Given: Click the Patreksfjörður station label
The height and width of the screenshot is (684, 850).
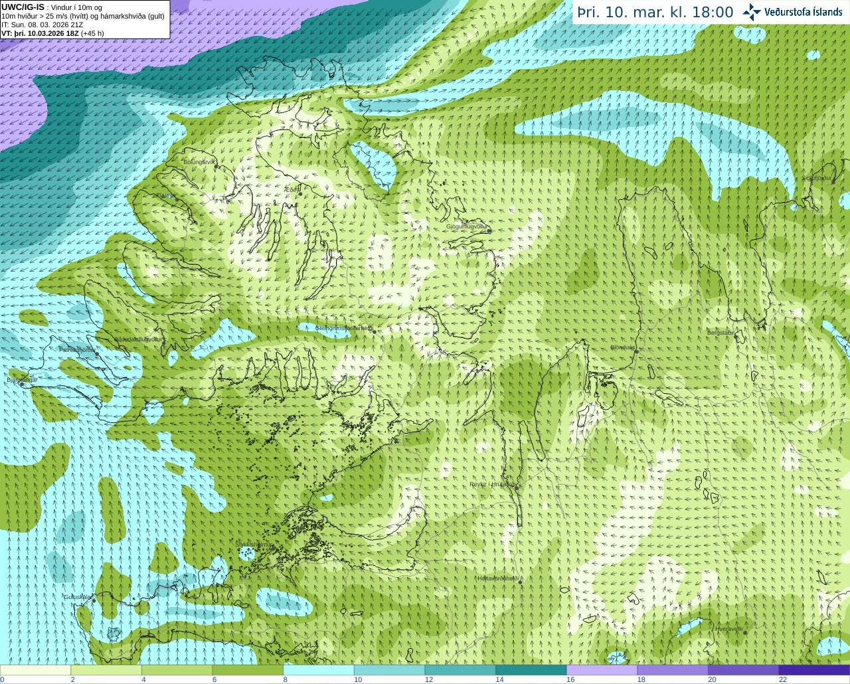Looking at the screenshot, I should tap(78, 349).
